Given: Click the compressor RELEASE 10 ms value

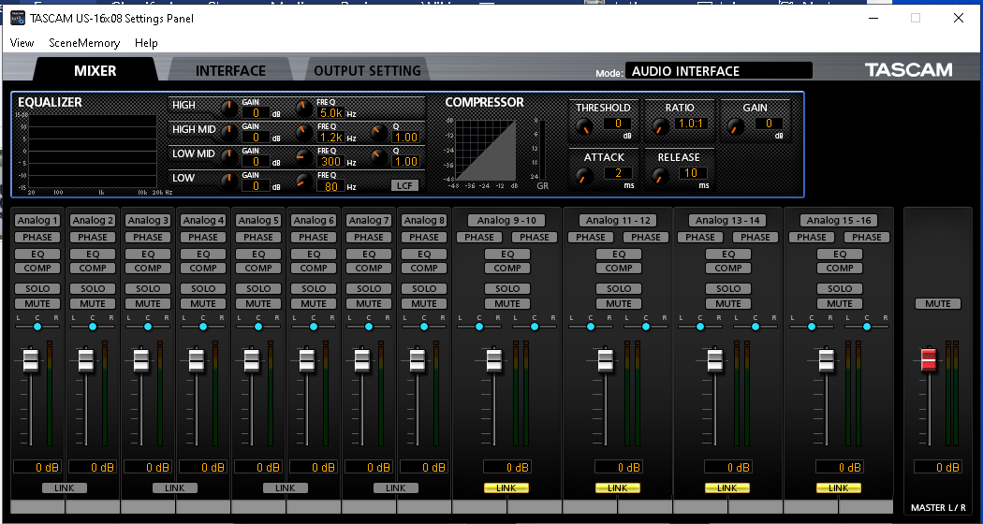Looking at the screenshot, I should click(x=692, y=173).
